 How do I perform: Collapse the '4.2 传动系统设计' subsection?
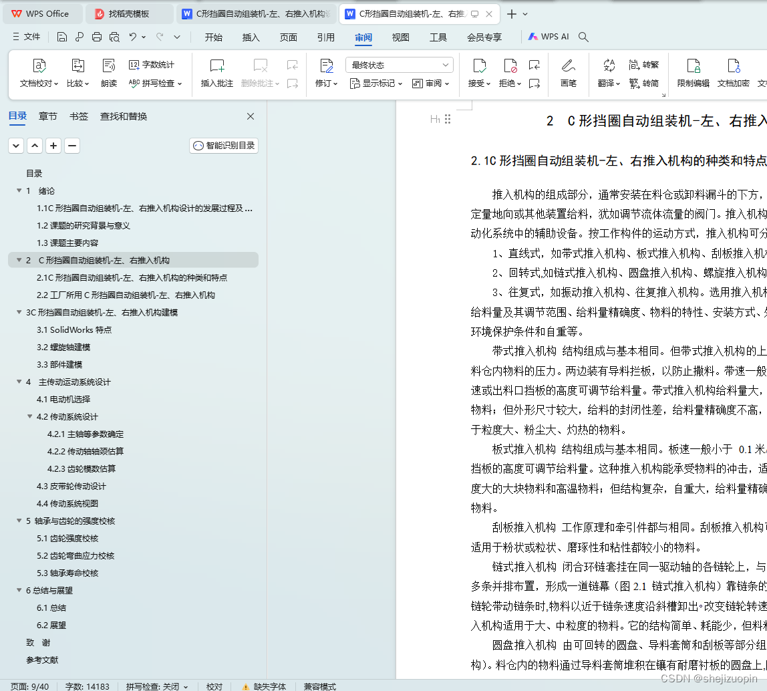(30, 416)
